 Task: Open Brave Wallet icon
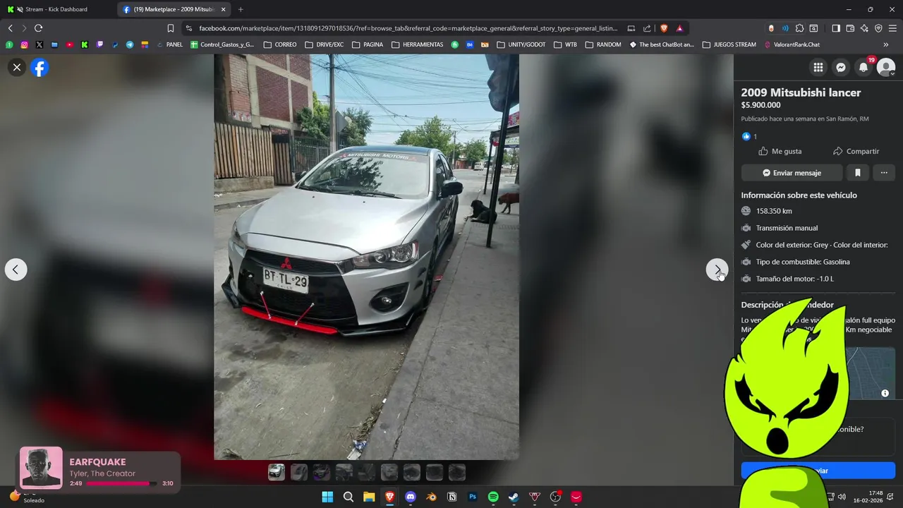(850, 28)
